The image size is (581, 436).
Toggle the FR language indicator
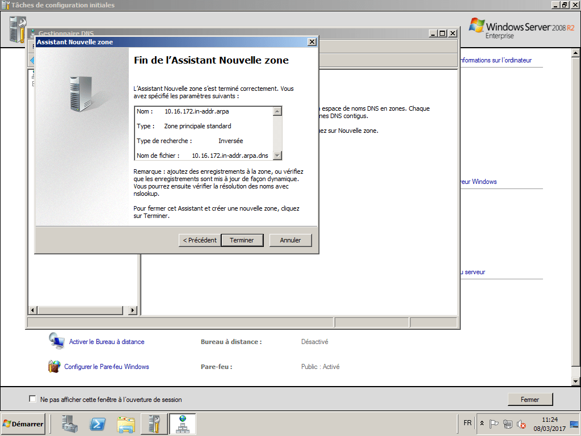(x=467, y=424)
